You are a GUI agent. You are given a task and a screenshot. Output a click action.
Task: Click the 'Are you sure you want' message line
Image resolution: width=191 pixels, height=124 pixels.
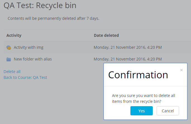tap(143, 96)
